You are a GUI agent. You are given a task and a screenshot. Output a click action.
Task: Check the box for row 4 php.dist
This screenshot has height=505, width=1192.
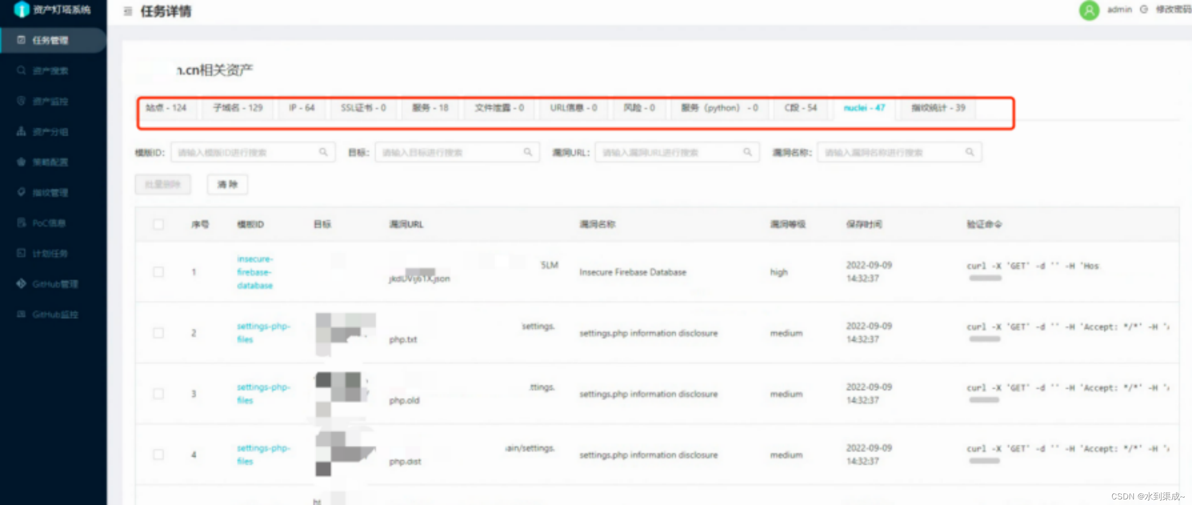click(x=158, y=454)
